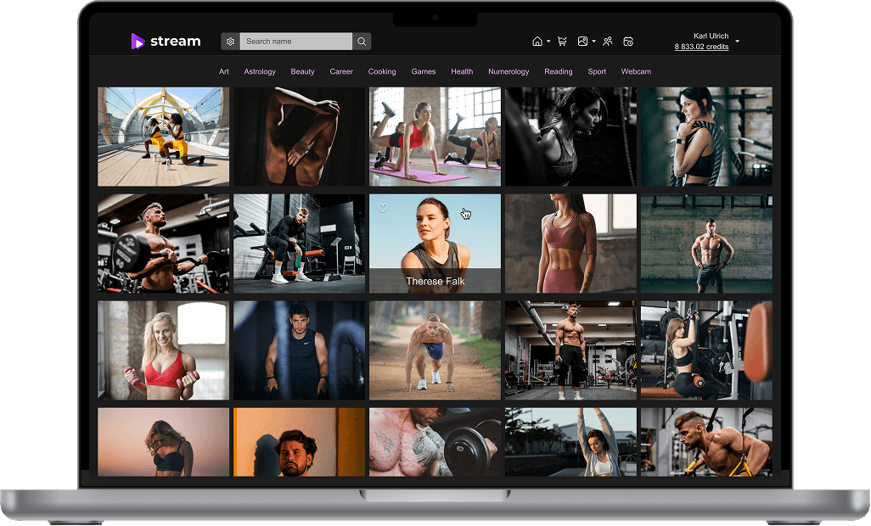Screen dimensions: 871x526
Task: Open the calendar schedule icon
Action: [x=628, y=42]
